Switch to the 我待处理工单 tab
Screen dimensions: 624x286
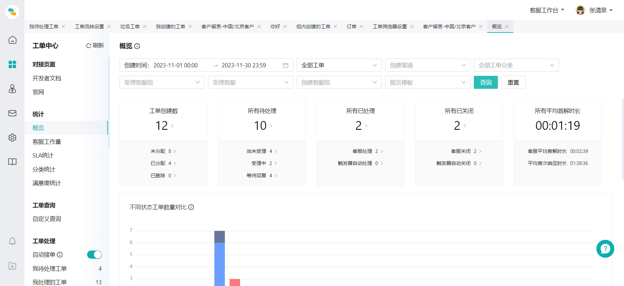coord(44,27)
